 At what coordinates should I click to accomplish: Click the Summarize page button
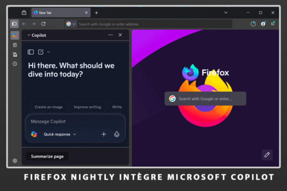[48, 156]
